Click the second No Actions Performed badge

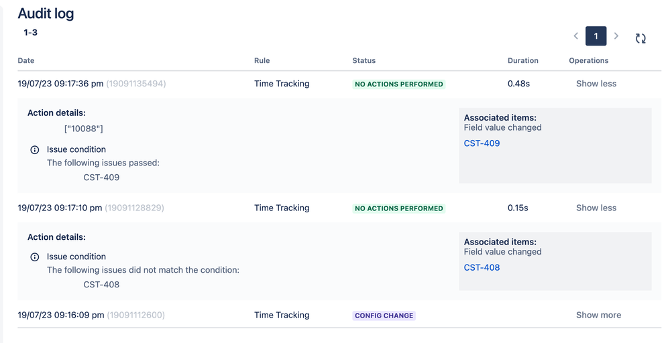399,208
